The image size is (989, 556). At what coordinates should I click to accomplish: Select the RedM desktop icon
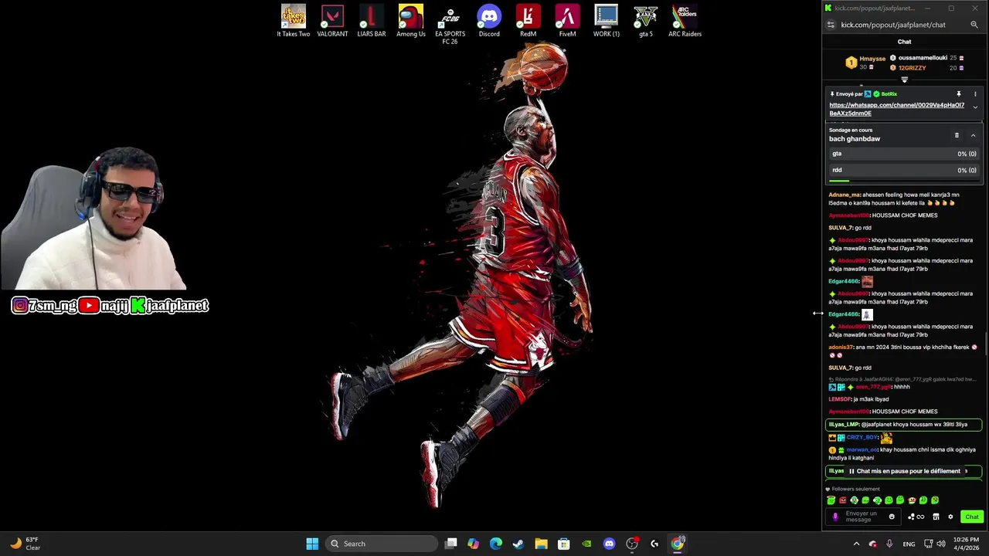528,21
